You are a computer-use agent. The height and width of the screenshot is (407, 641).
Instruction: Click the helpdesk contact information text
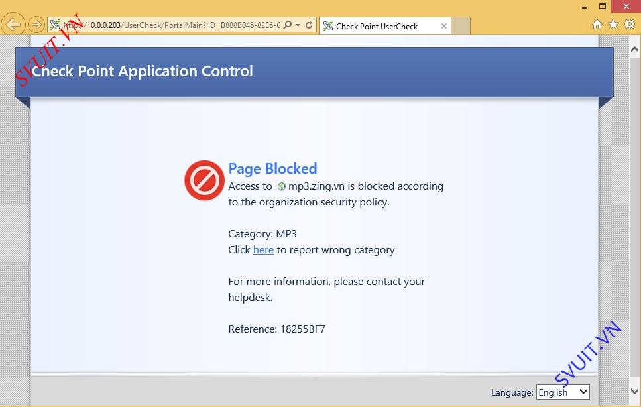[326, 289]
